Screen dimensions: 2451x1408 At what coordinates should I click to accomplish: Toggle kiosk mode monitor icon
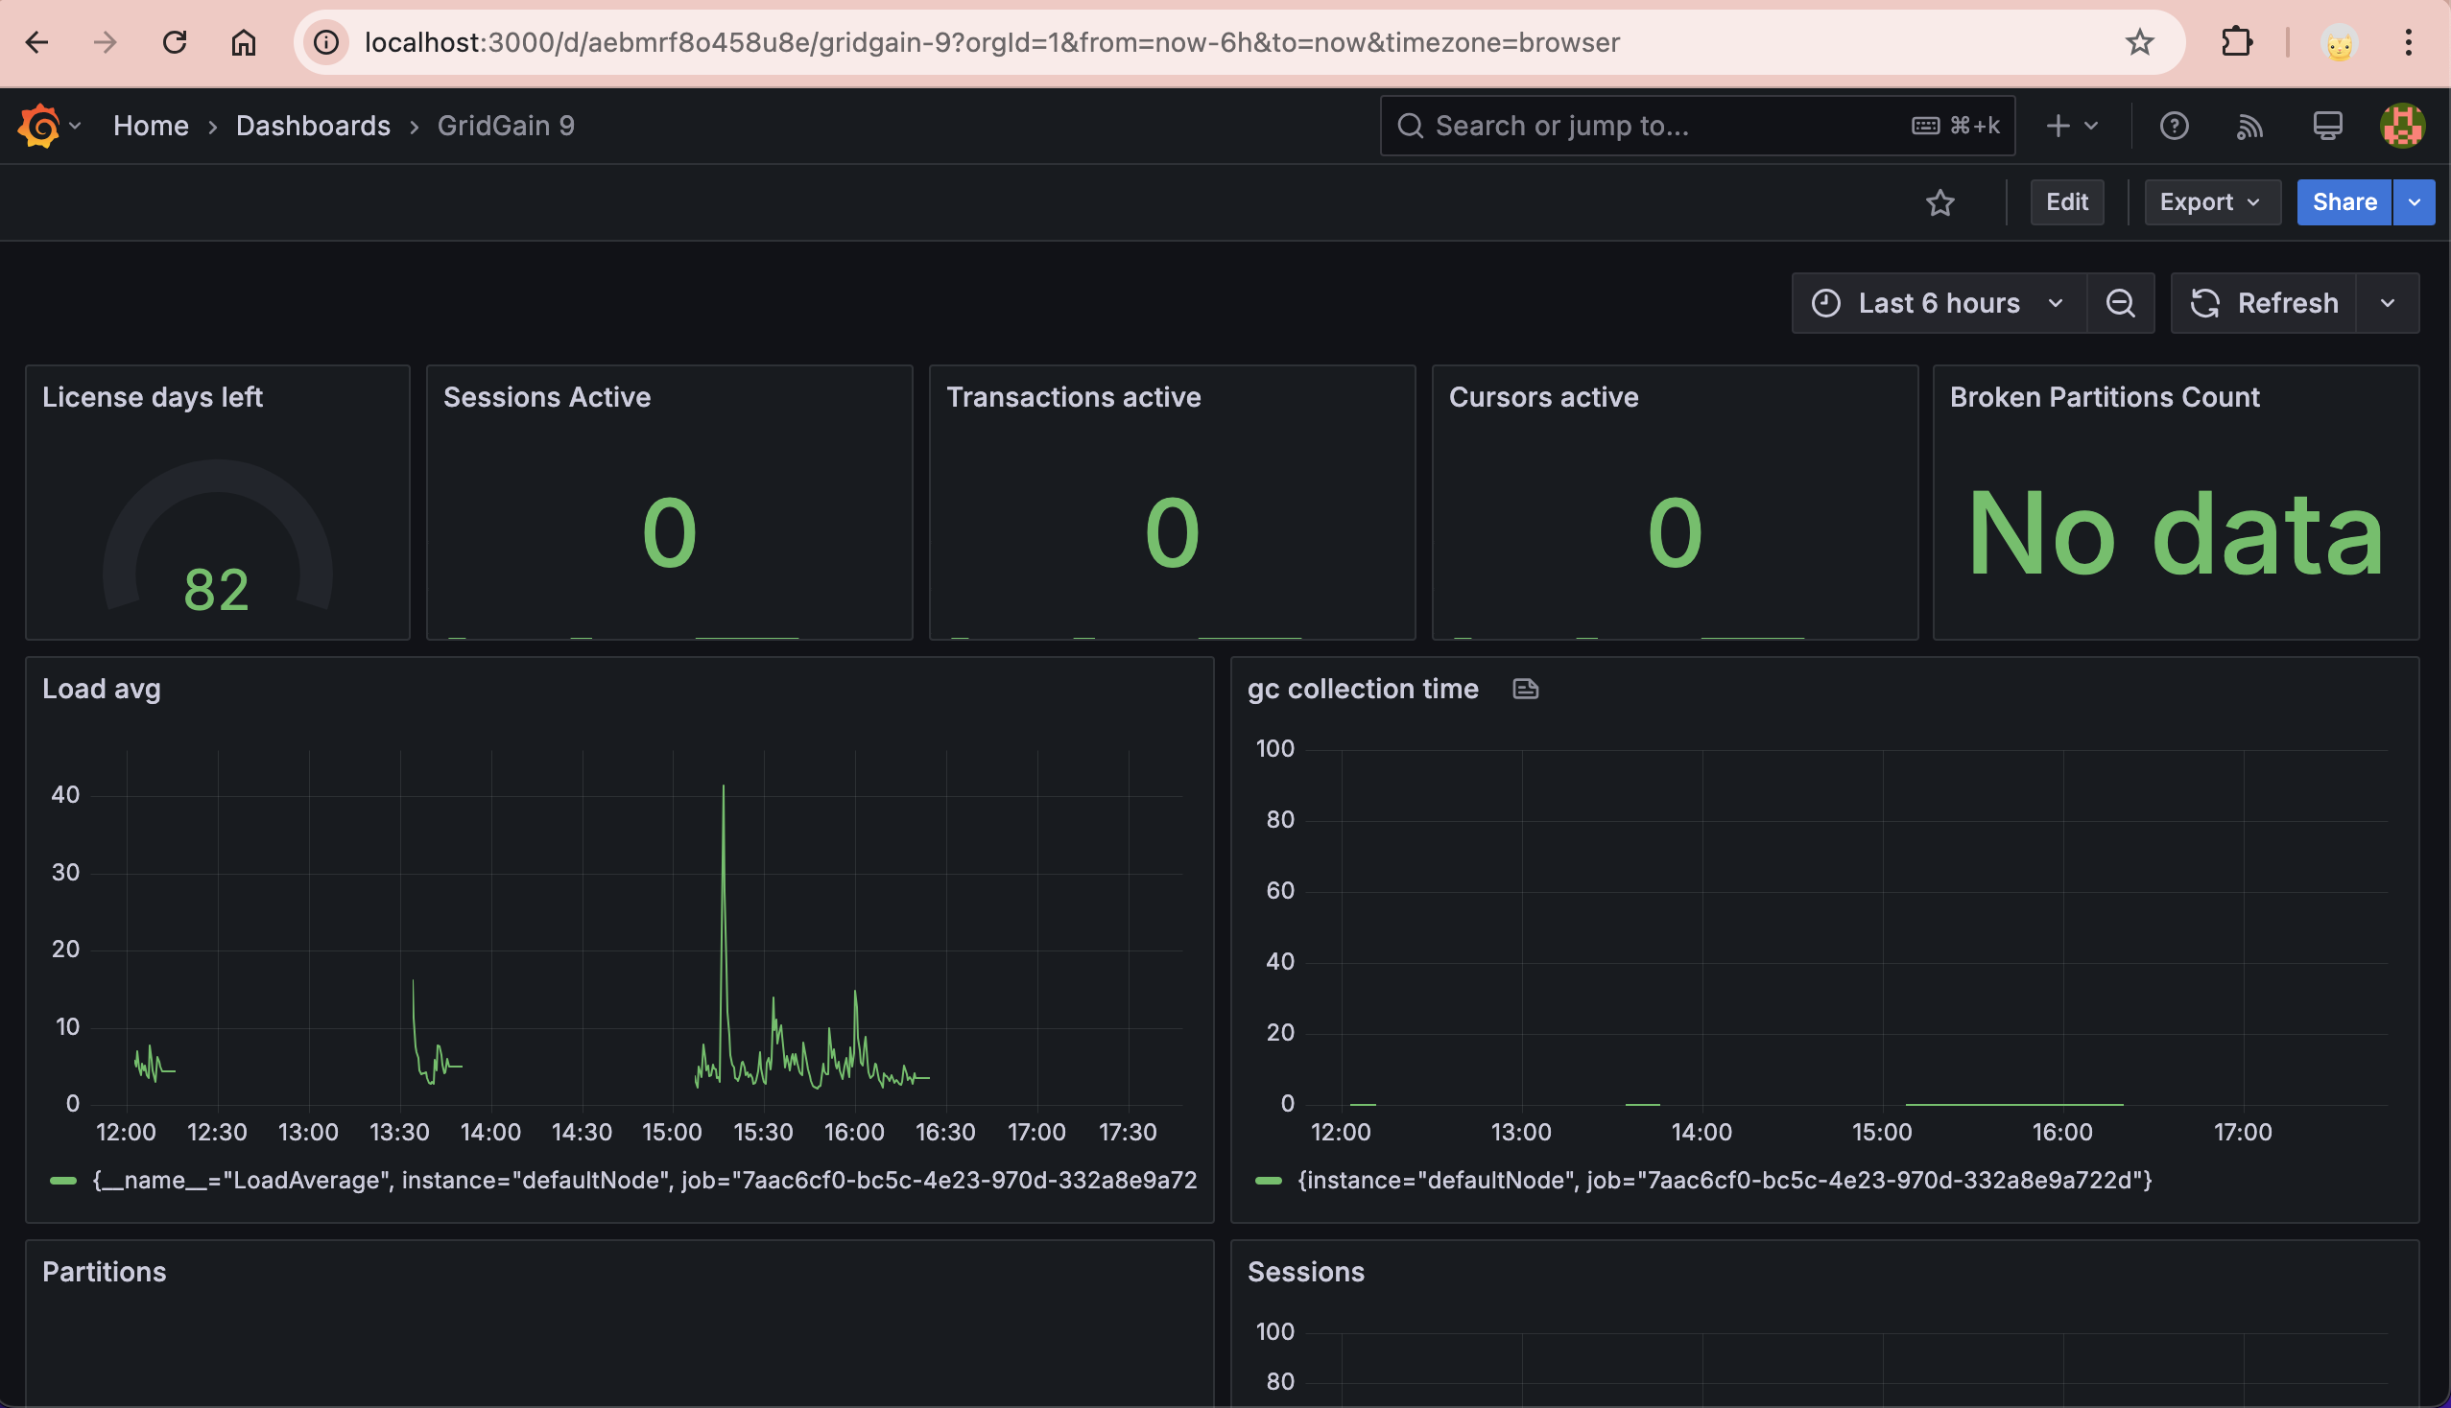[2327, 126]
